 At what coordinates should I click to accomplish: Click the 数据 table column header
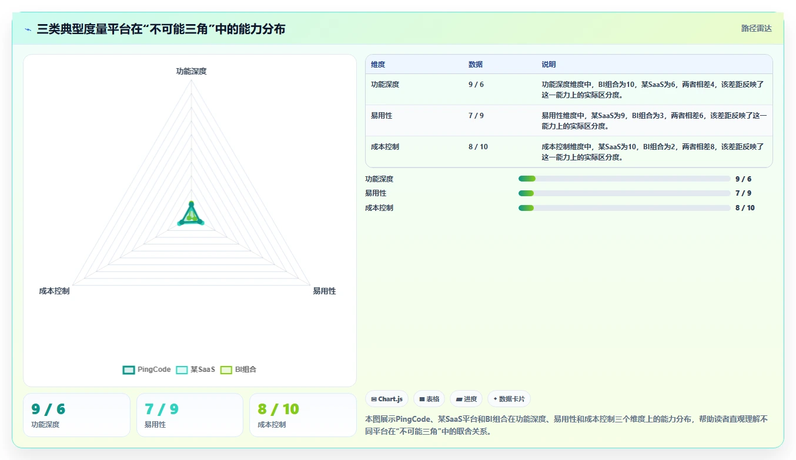coord(476,65)
